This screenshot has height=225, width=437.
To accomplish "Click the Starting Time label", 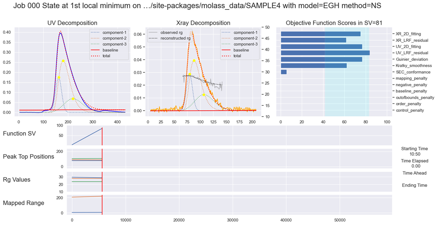I will (414, 149).
